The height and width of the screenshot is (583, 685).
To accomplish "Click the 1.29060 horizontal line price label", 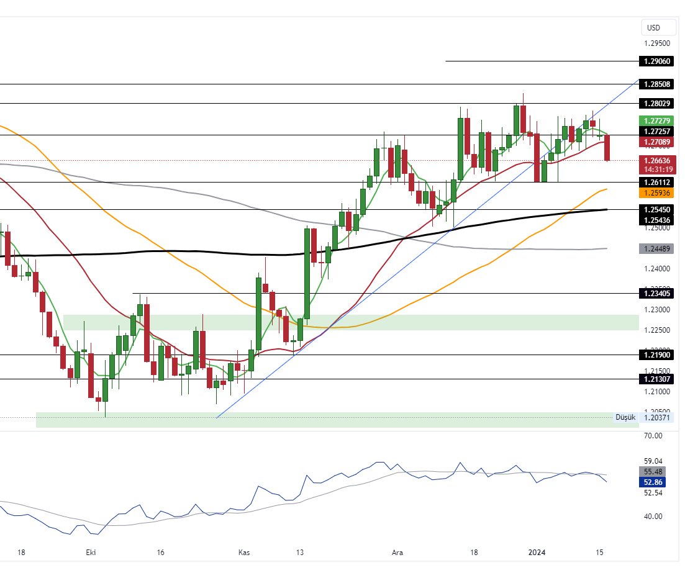I will point(656,61).
